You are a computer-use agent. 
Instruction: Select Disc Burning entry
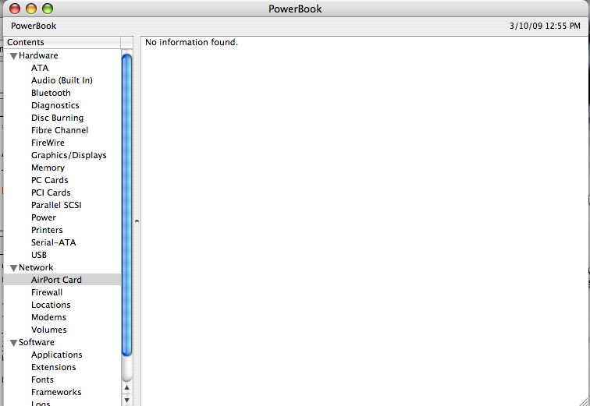click(x=57, y=118)
